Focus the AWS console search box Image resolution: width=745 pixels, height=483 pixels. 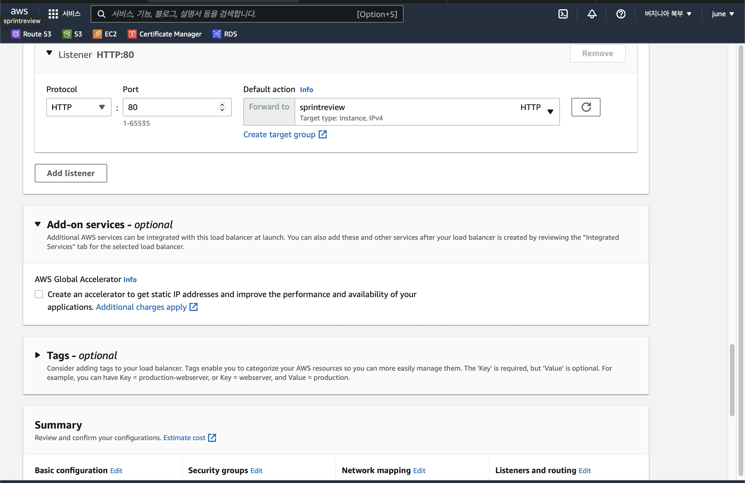tap(247, 14)
